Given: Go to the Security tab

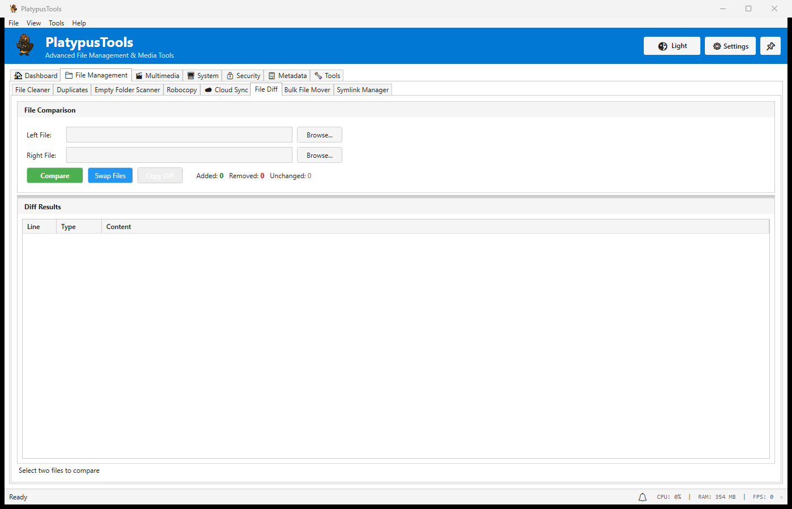Looking at the screenshot, I should pos(243,76).
